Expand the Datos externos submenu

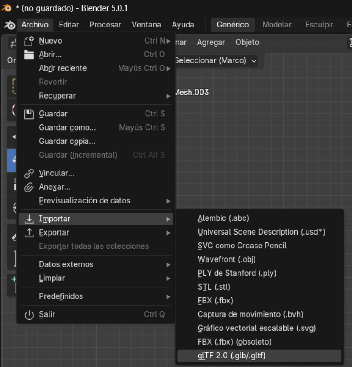click(x=96, y=264)
